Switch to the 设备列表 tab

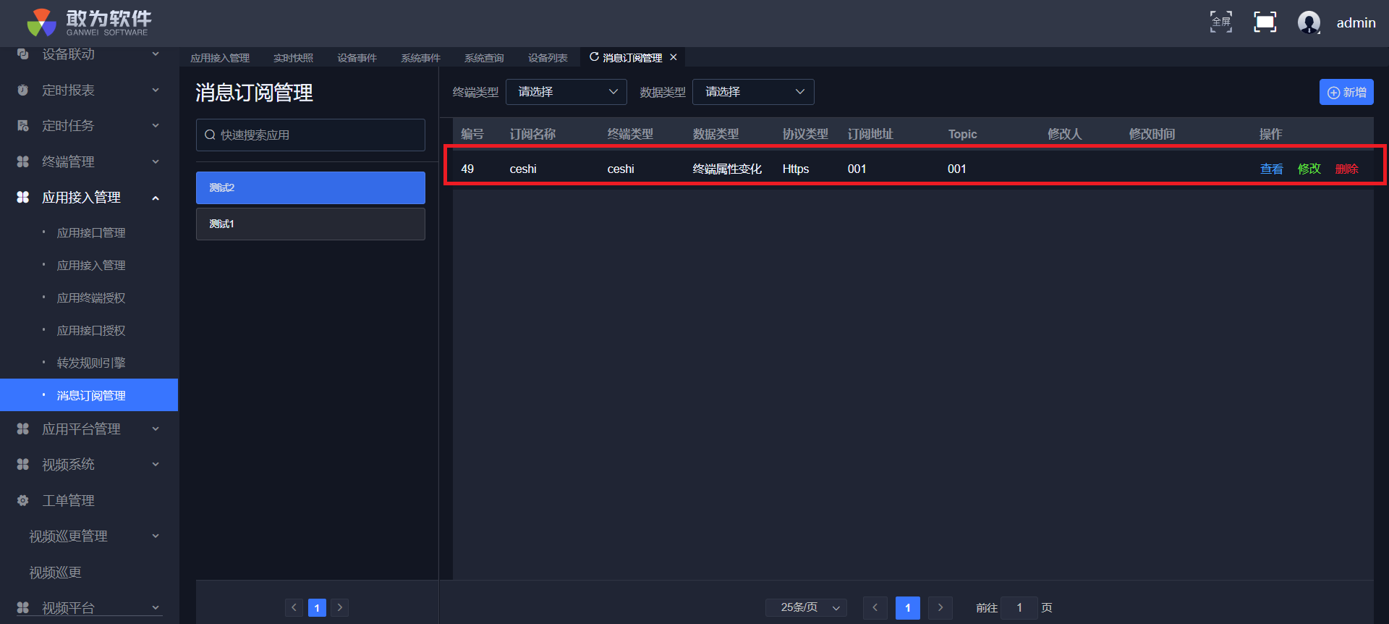[548, 58]
